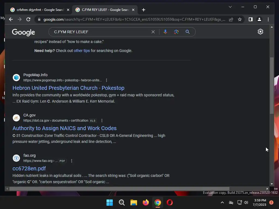Go to Google home via logo
The image size is (279, 209).
23,32
